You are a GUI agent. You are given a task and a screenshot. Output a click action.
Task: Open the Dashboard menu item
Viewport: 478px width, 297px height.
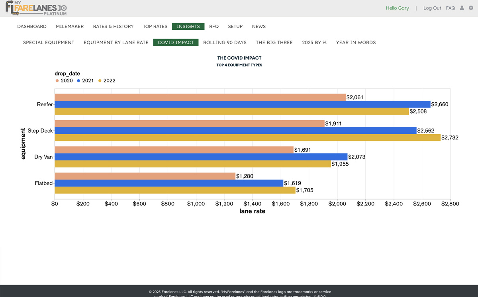click(32, 27)
